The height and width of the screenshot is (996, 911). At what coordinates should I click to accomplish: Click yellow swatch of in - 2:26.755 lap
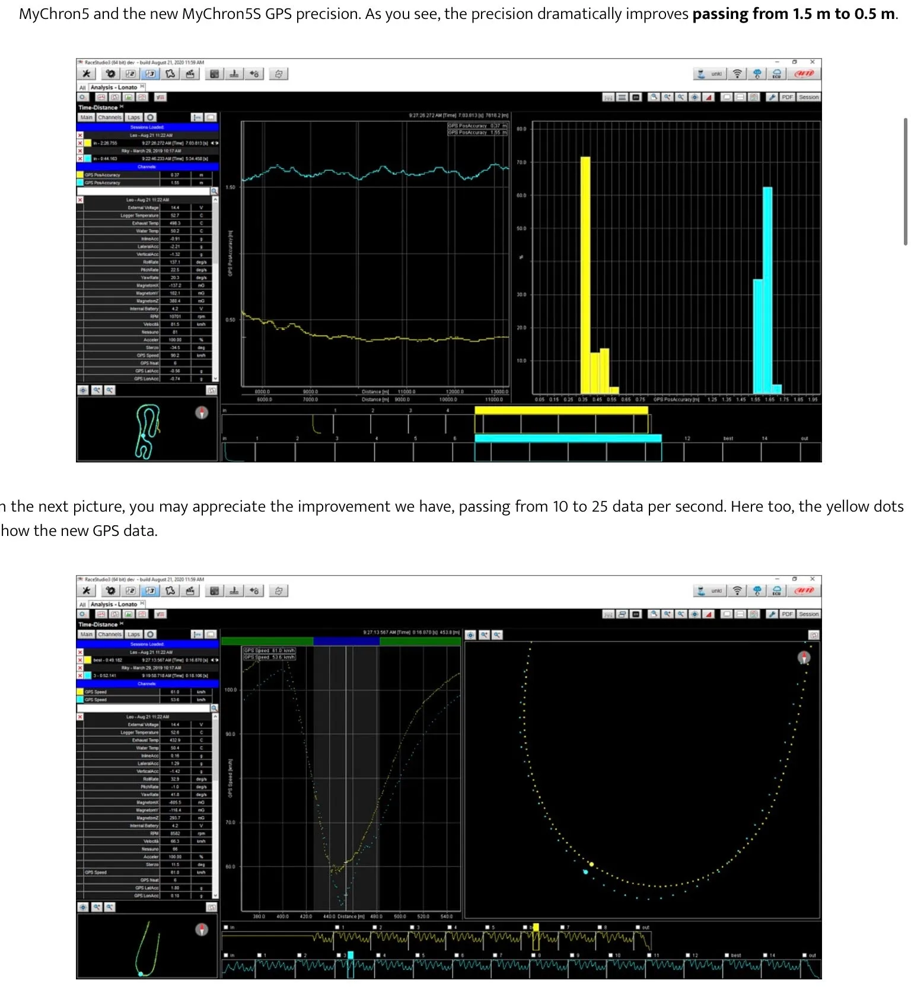(87, 143)
